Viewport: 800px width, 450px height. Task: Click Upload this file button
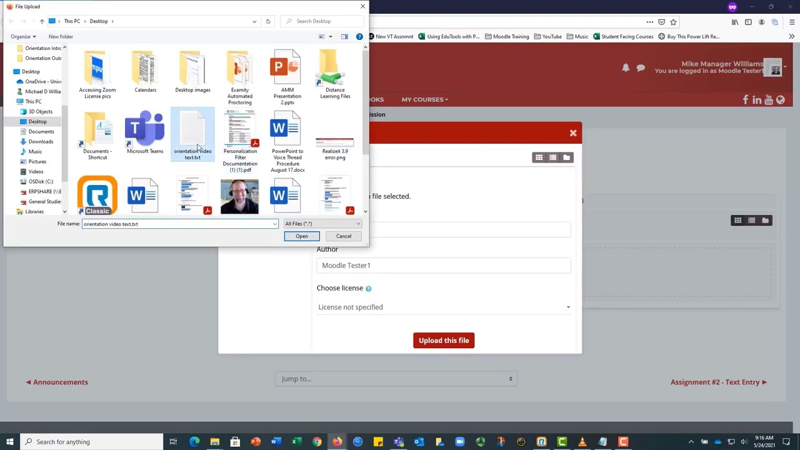[444, 341]
